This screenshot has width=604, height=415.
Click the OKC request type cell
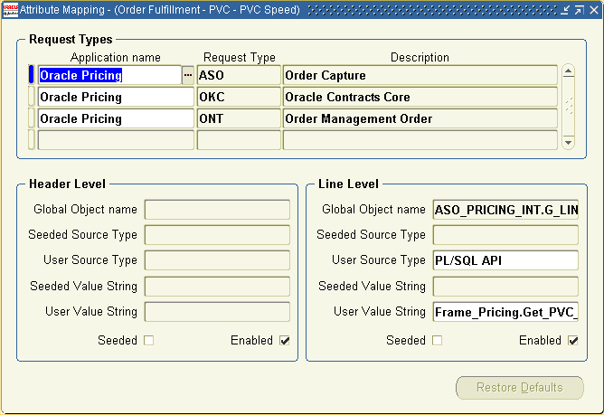point(239,97)
